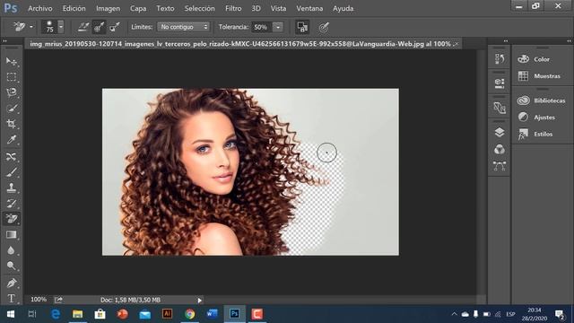Toggle Protect Foreground Color option
This screenshot has width=574, height=323.
302,27
